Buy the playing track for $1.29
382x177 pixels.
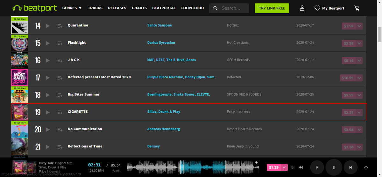[274, 167]
